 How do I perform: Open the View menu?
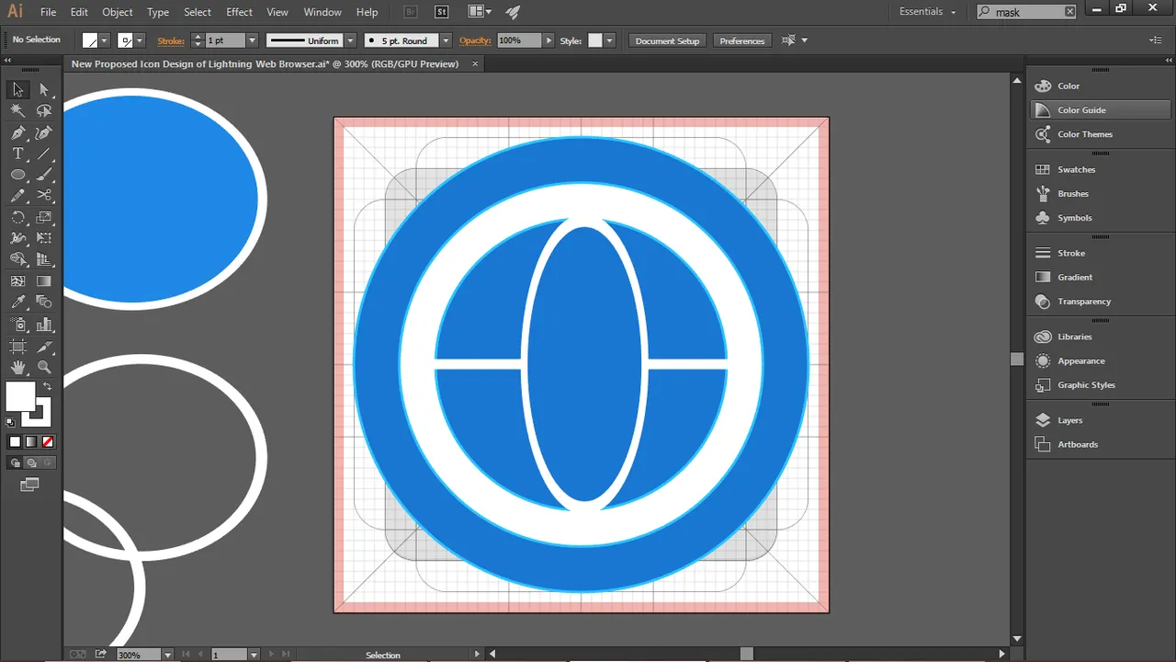point(277,12)
